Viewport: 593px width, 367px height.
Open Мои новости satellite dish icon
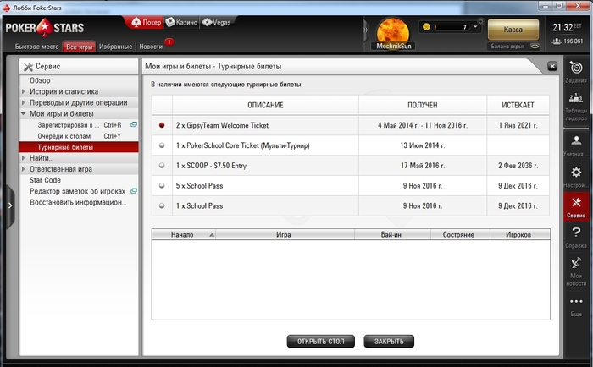(x=576, y=262)
